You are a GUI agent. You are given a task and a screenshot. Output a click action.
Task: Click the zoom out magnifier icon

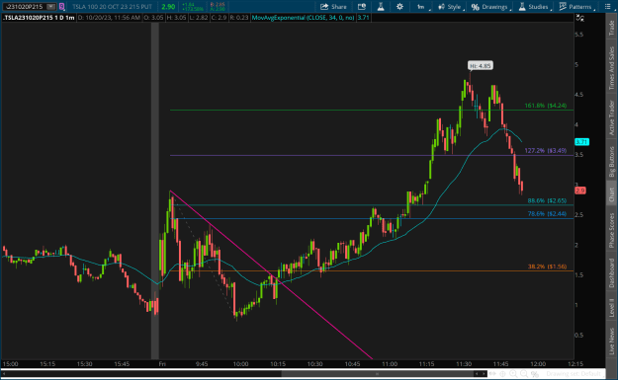(524, 374)
